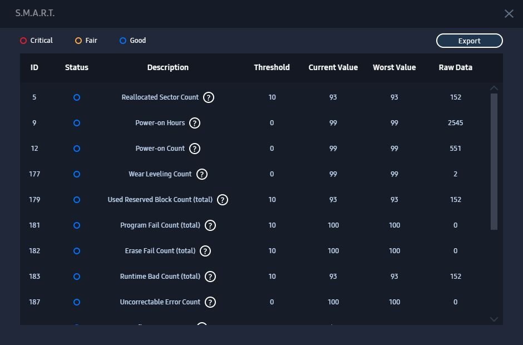Image resolution: width=523 pixels, height=345 pixels.
Task: Export the S.M.A.R.T. data
Action: 469,41
